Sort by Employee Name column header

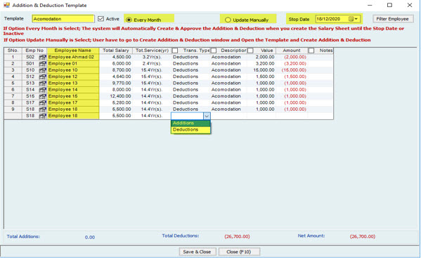pyautogui.click(x=73, y=51)
